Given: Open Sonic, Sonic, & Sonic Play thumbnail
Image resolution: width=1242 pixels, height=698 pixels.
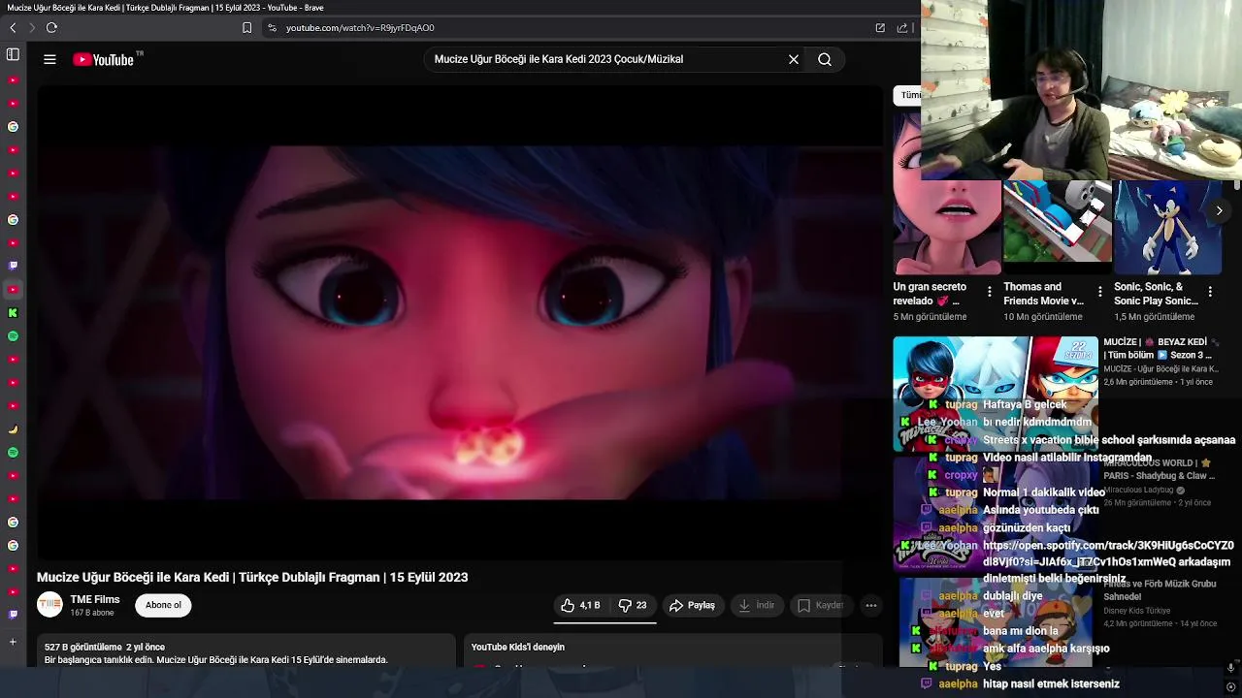Looking at the screenshot, I should pos(1167,227).
